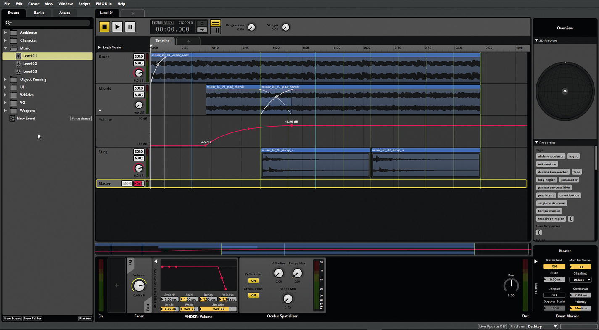Toggle Reflections ON button
This screenshot has height=330, width=599.
pyautogui.click(x=253, y=281)
